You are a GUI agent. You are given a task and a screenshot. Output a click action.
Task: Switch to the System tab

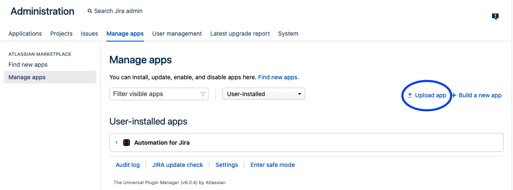click(x=288, y=34)
